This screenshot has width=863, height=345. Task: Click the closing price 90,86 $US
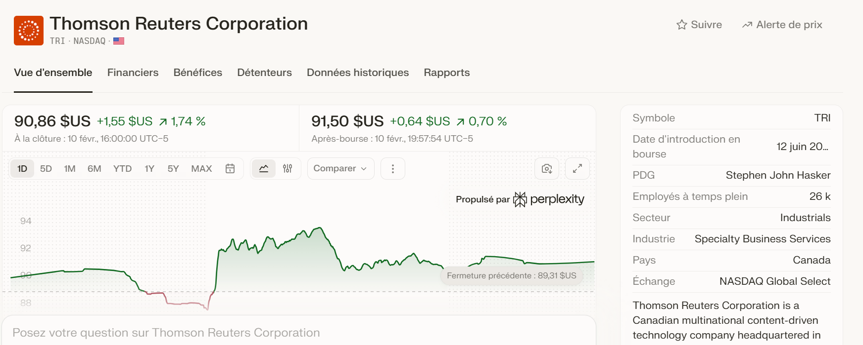point(52,121)
